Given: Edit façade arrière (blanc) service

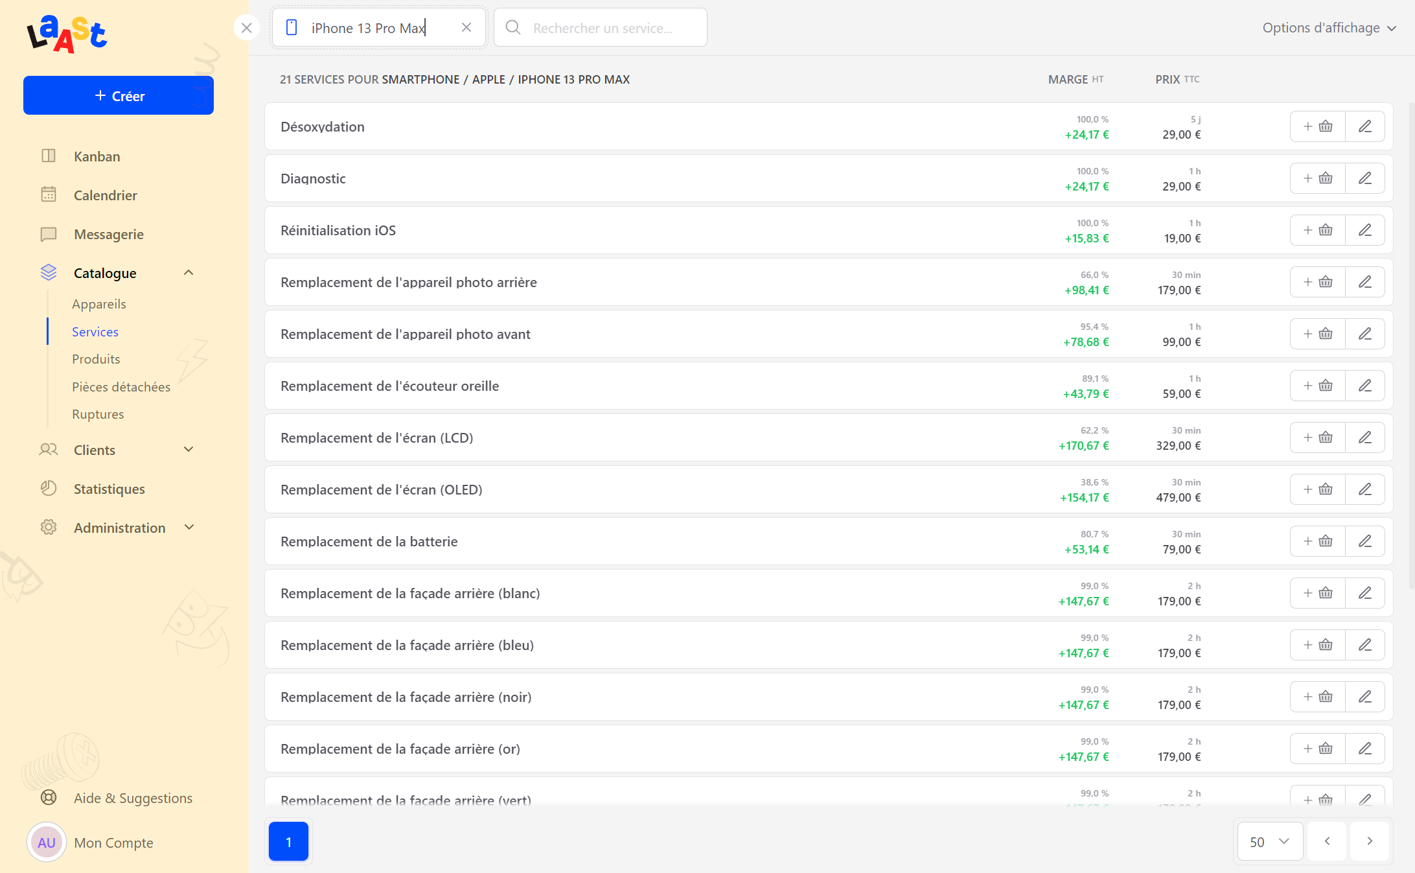Looking at the screenshot, I should tap(1365, 593).
